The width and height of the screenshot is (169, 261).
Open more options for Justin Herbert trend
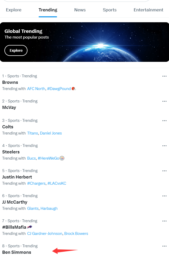pos(164,171)
